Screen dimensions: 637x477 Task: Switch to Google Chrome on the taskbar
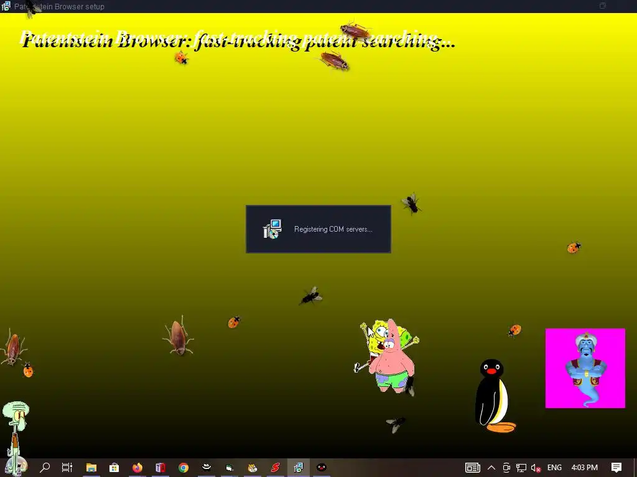[184, 468]
